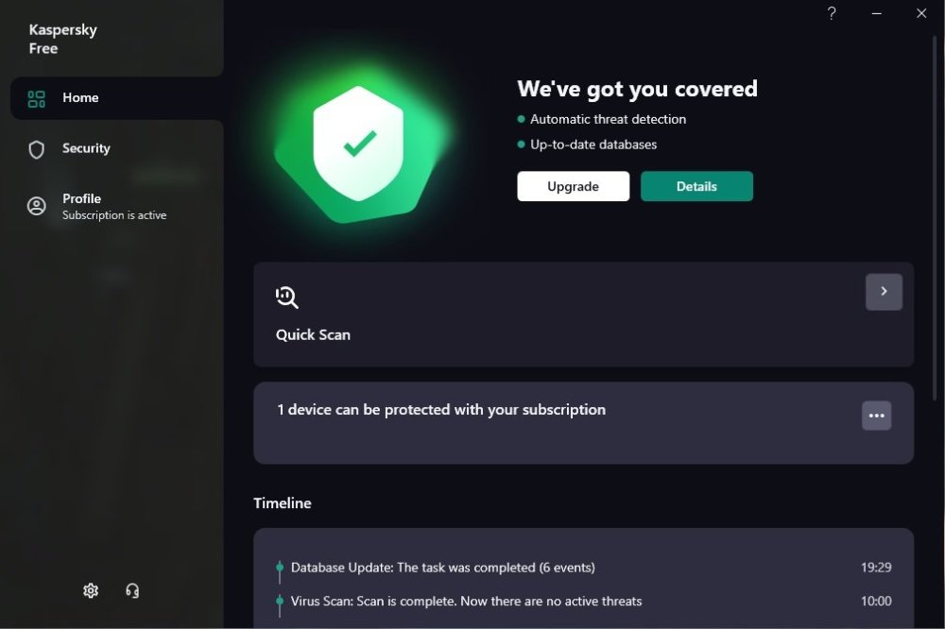
Task: Open Profile with active subscription
Action: coord(113,206)
